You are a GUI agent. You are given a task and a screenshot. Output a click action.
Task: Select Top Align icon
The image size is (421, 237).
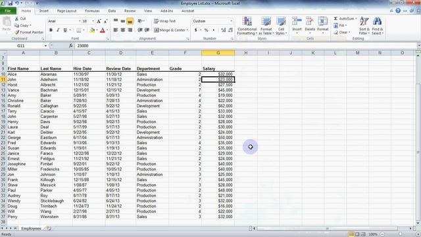pyautogui.click(x=116, y=21)
